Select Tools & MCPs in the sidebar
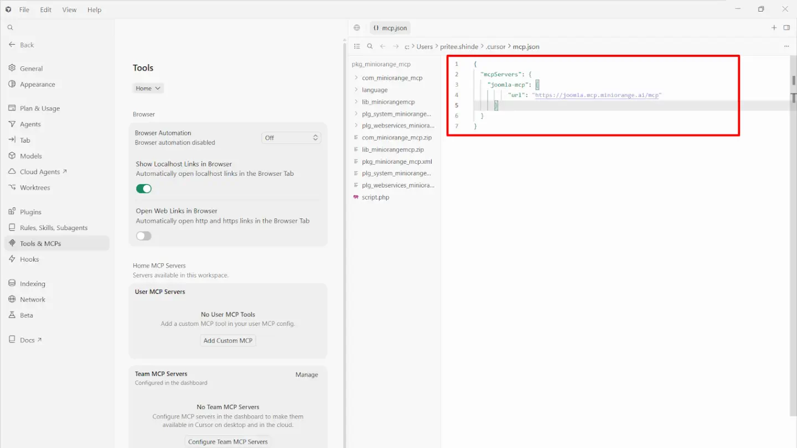This screenshot has height=448, width=797. [x=57, y=243]
